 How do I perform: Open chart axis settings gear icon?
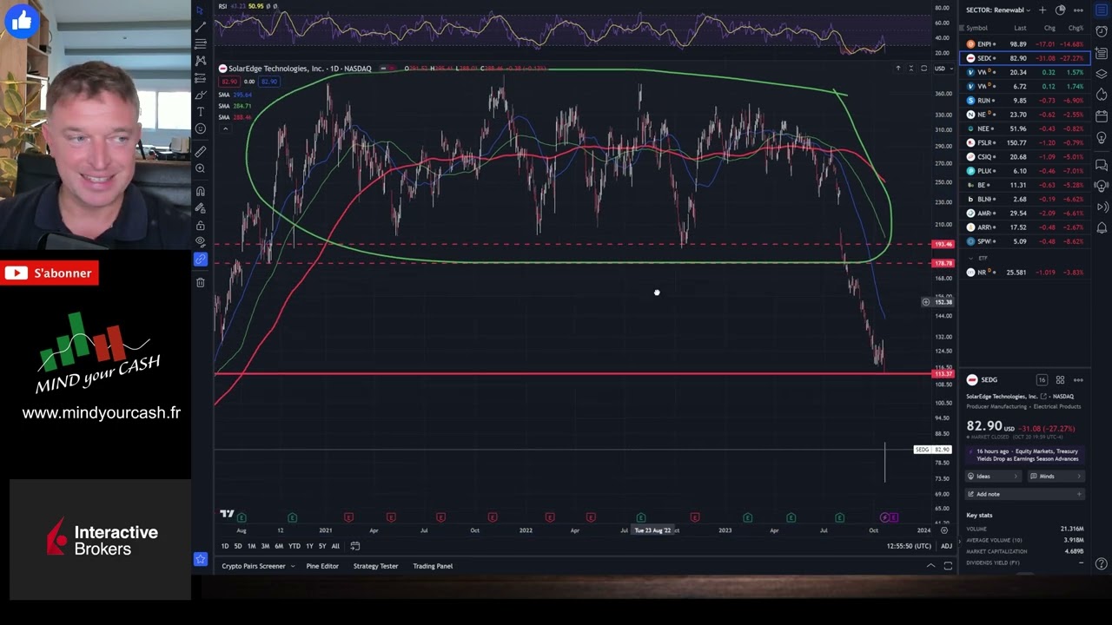(x=944, y=530)
